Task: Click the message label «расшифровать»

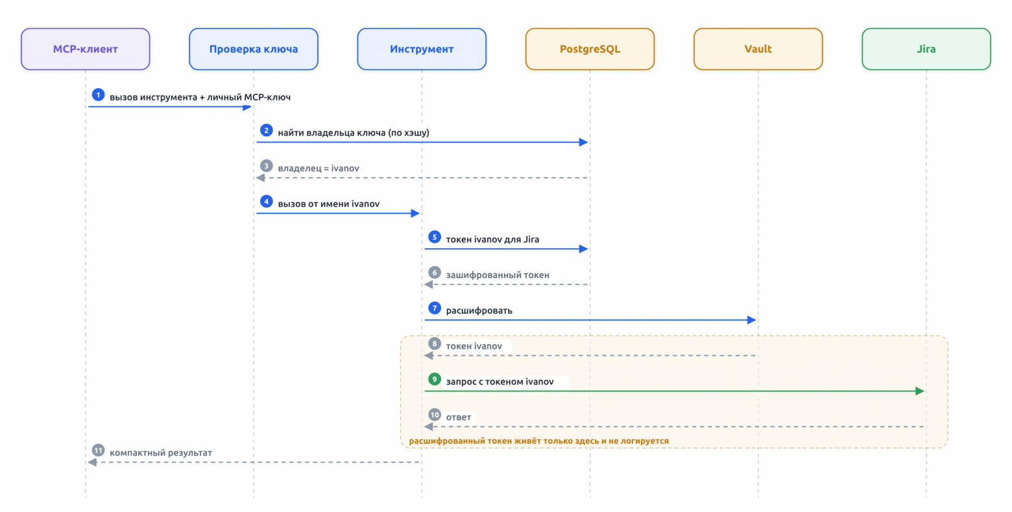Action: pos(479,311)
